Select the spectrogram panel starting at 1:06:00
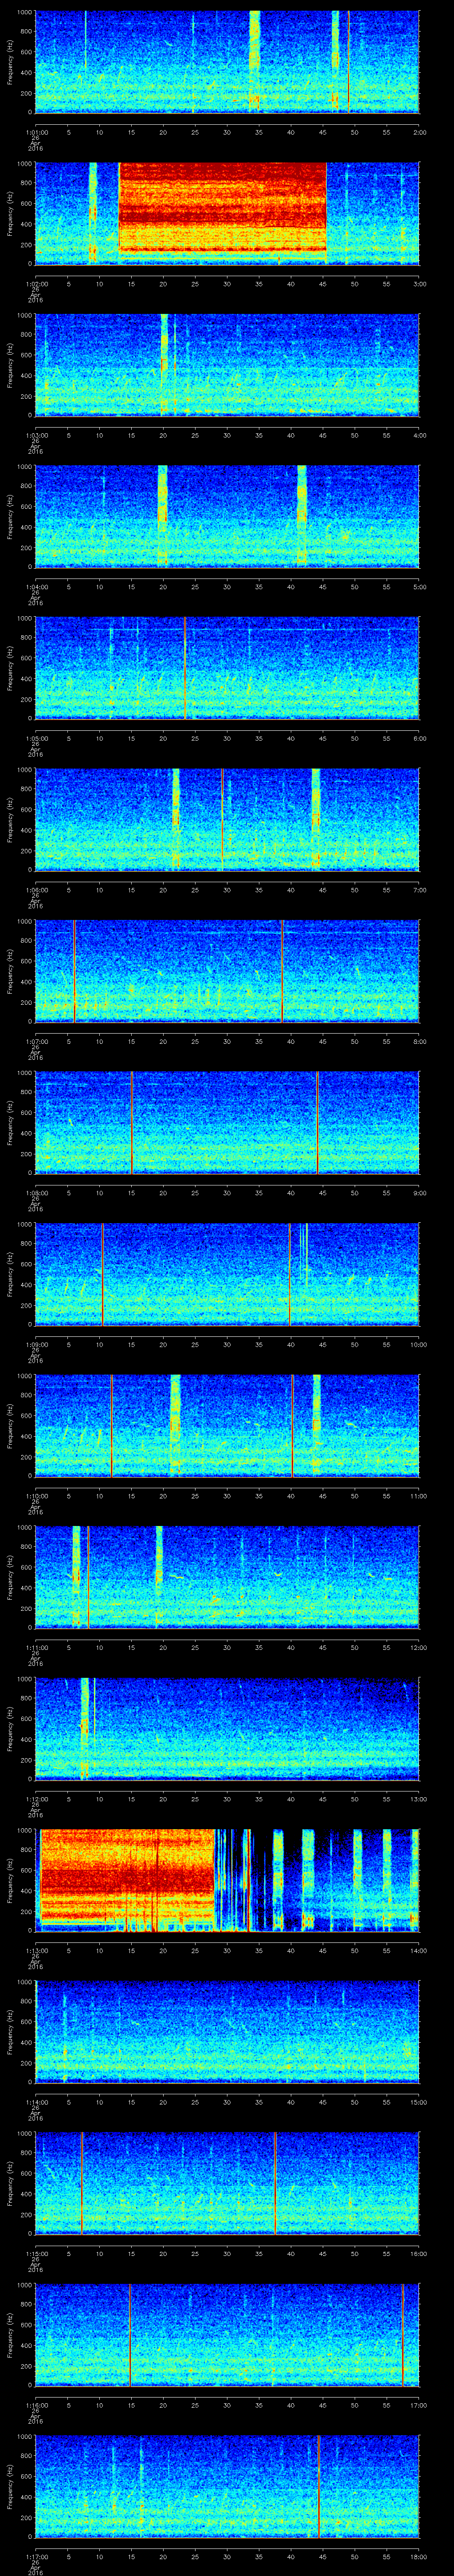This screenshot has width=454, height=2576. tap(227, 819)
